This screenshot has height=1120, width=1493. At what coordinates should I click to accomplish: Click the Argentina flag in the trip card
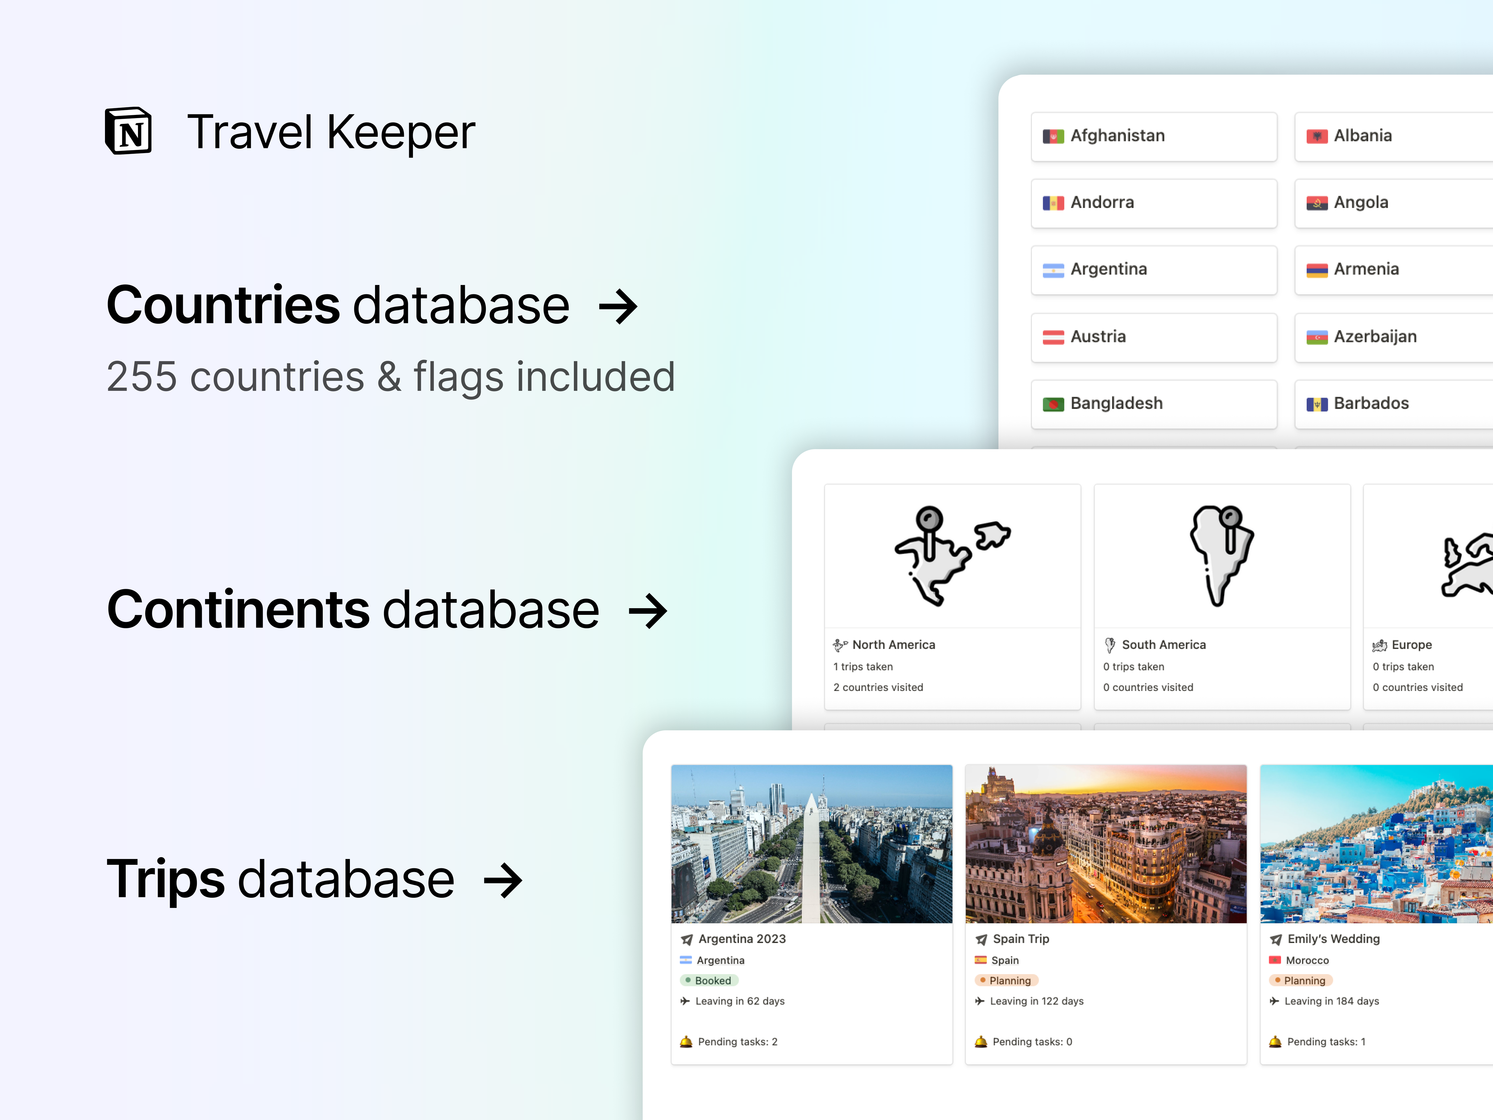(686, 960)
